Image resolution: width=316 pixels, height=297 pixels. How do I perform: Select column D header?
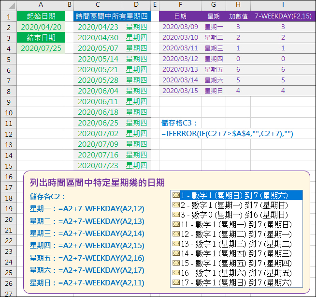coord(136,5)
